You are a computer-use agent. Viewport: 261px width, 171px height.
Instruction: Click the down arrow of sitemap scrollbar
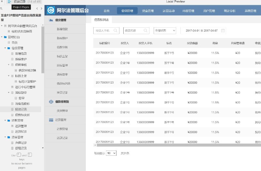(43, 148)
